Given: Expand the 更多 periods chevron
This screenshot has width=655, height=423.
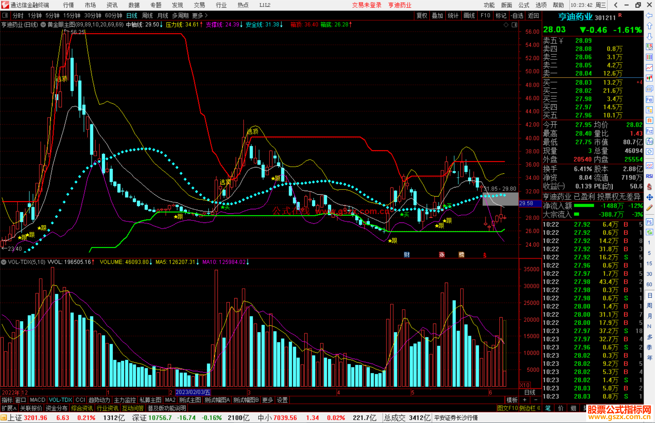Looking at the screenshot, I should [x=206, y=15].
